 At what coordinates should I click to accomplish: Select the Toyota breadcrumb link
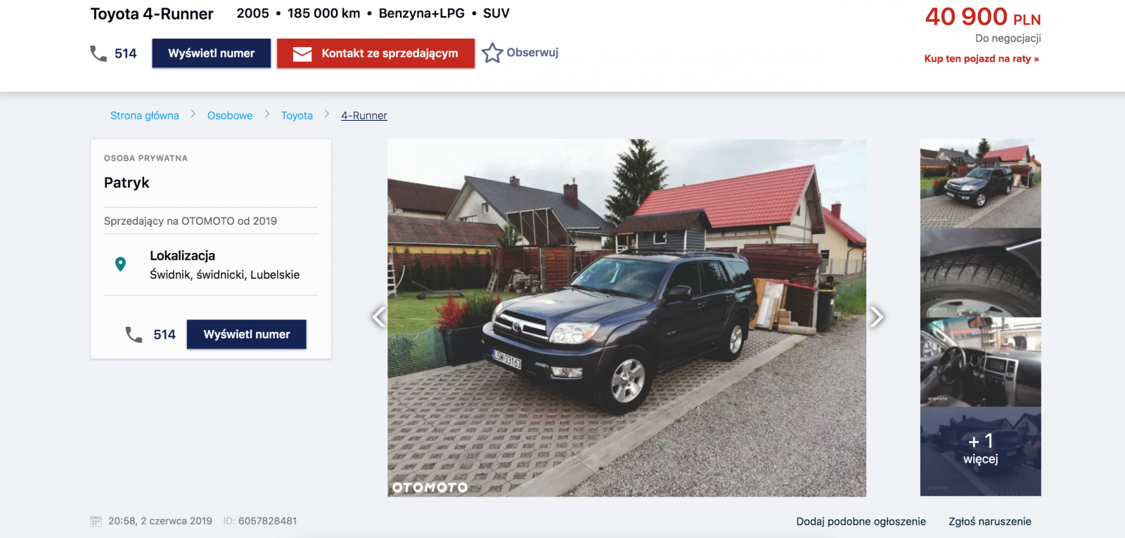pyautogui.click(x=297, y=116)
